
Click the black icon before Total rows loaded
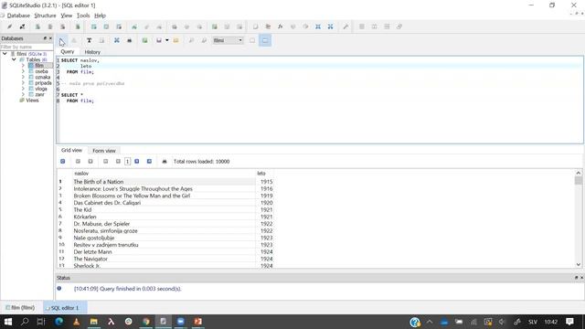pyautogui.click(x=165, y=161)
